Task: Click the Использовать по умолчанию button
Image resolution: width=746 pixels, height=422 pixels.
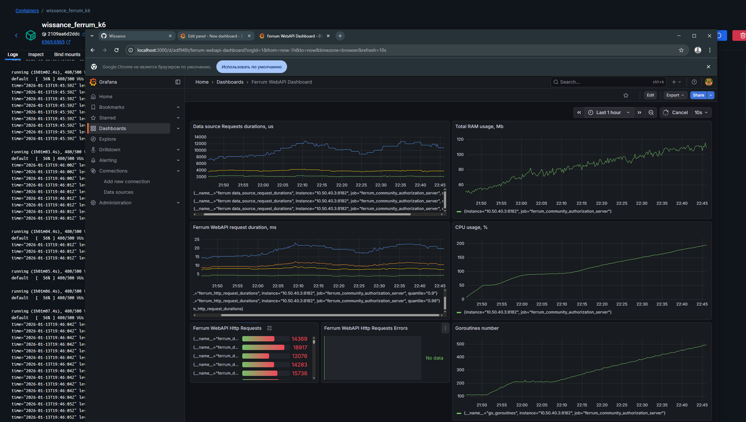Action: pyautogui.click(x=251, y=66)
